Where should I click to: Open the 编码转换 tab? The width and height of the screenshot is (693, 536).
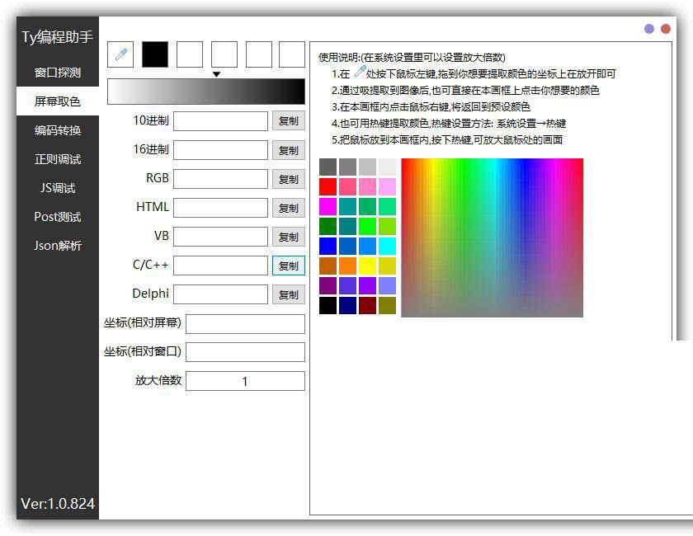point(58,130)
